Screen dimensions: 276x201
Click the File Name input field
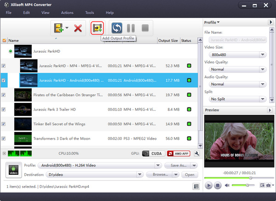[x=238, y=40]
